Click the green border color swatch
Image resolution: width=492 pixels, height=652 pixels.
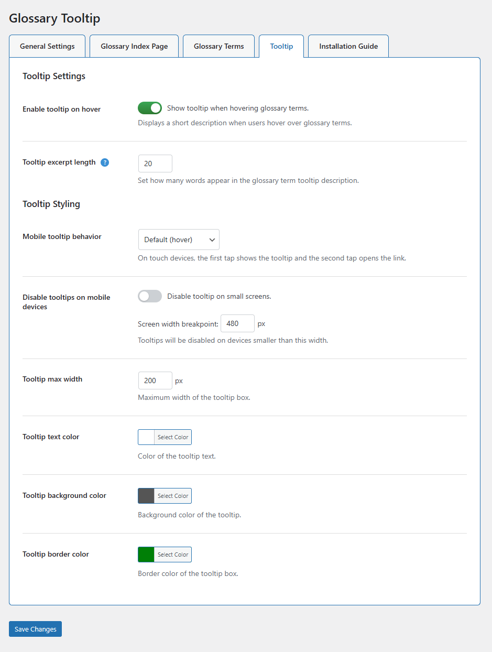coord(146,555)
